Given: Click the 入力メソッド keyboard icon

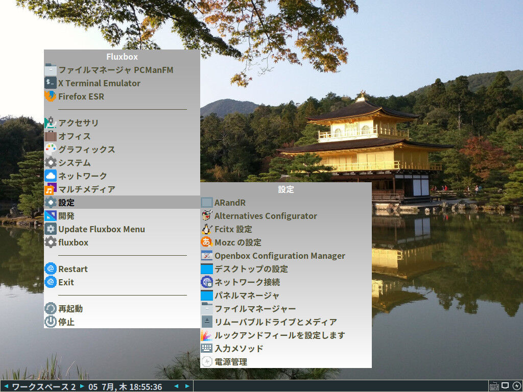Looking at the screenshot, I should tap(207, 348).
